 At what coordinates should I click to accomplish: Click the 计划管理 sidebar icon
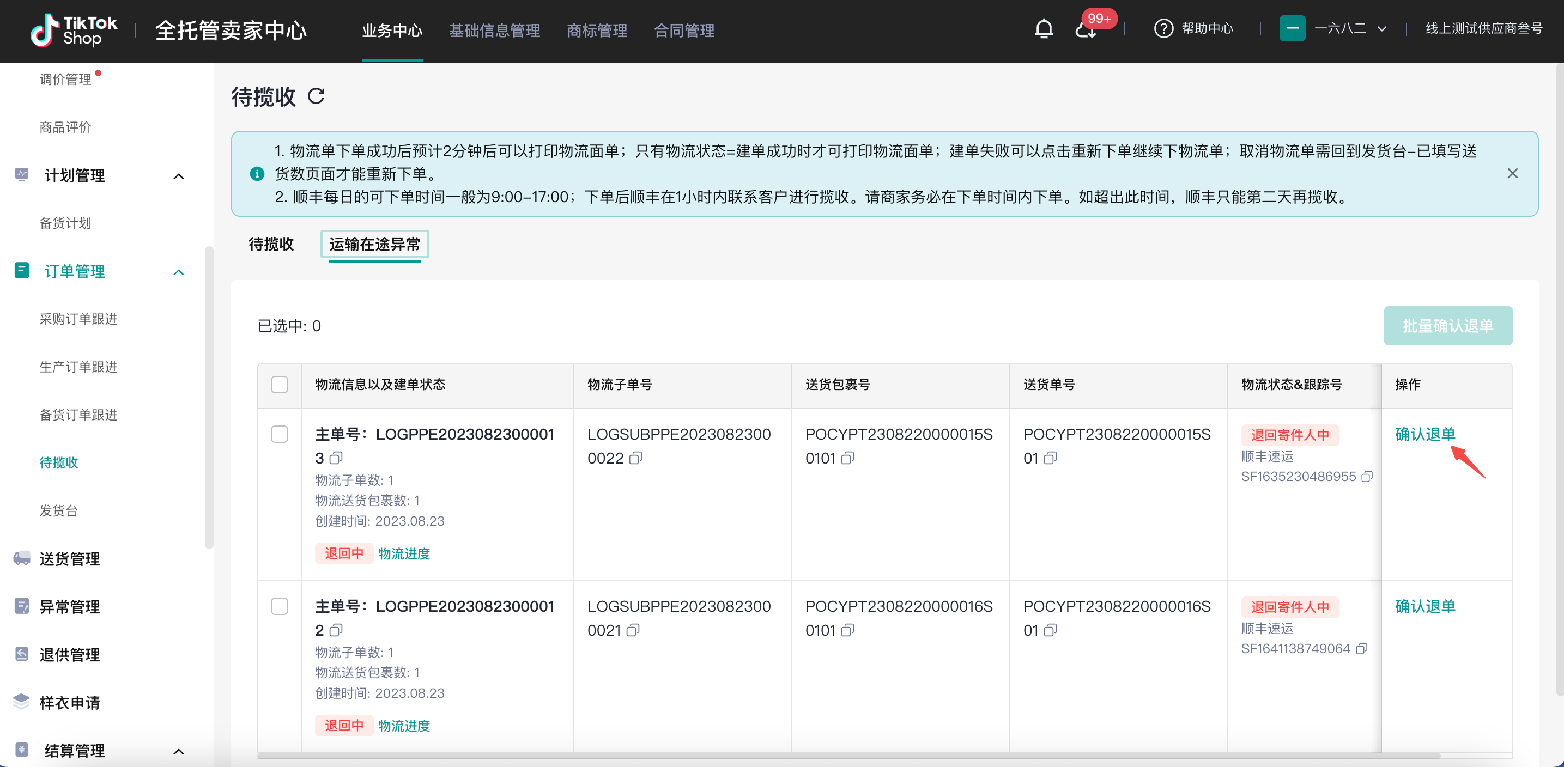point(22,175)
